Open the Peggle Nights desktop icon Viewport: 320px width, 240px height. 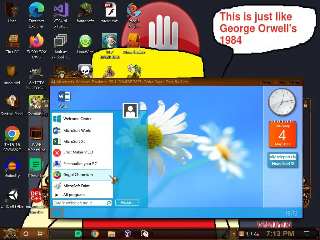(x=134, y=15)
